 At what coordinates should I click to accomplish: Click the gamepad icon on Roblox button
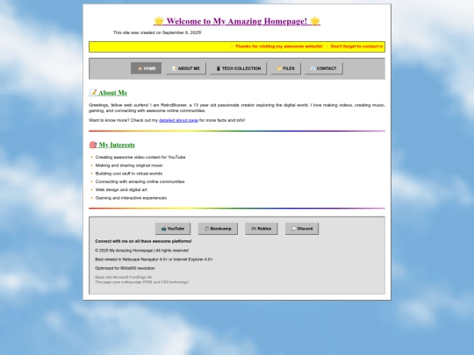click(254, 229)
